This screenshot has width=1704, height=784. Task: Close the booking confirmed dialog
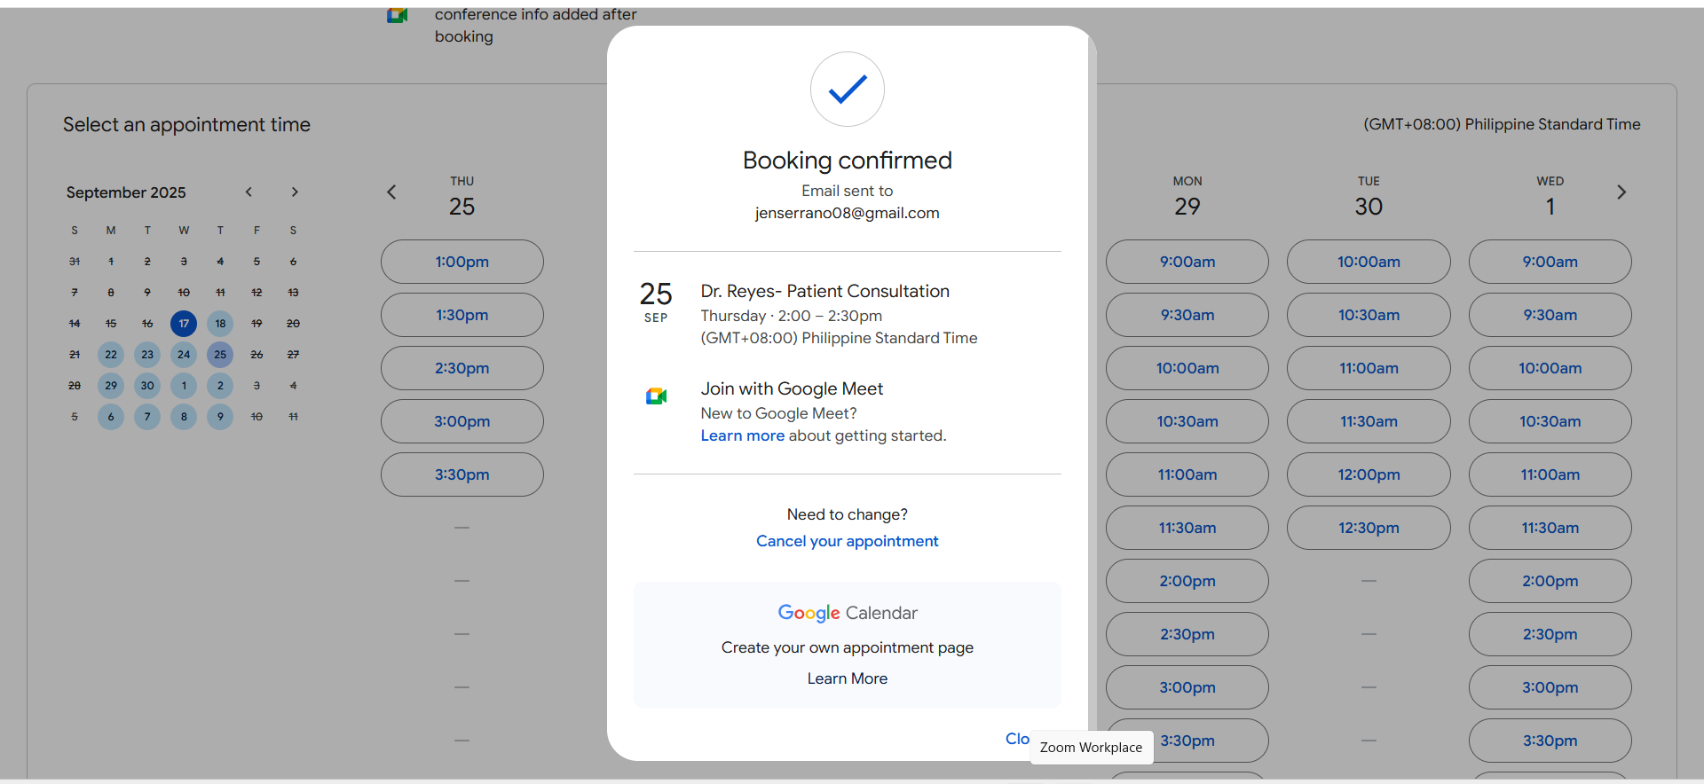[x=1017, y=739]
